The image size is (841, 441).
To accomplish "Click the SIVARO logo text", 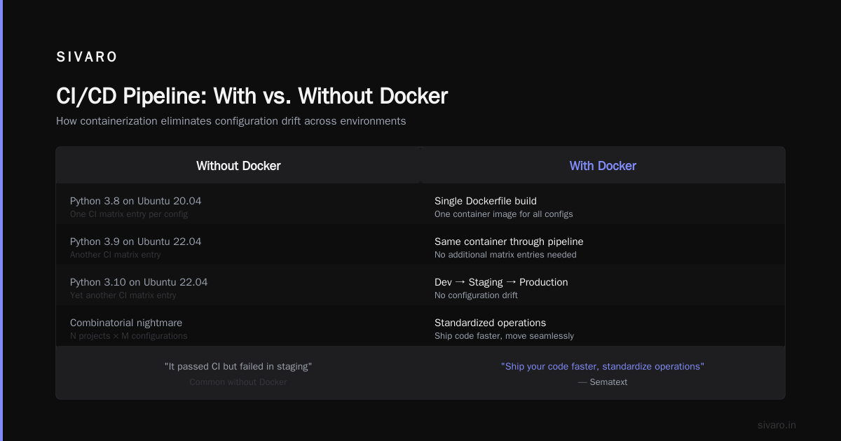I will pyautogui.click(x=87, y=57).
